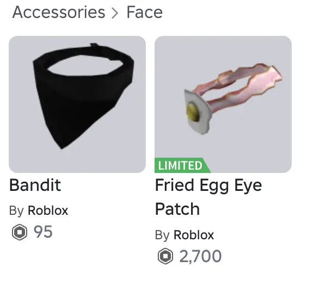Open the Bandit item title link
Image resolution: width=332 pixels, height=298 pixels.
pos(35,185)
